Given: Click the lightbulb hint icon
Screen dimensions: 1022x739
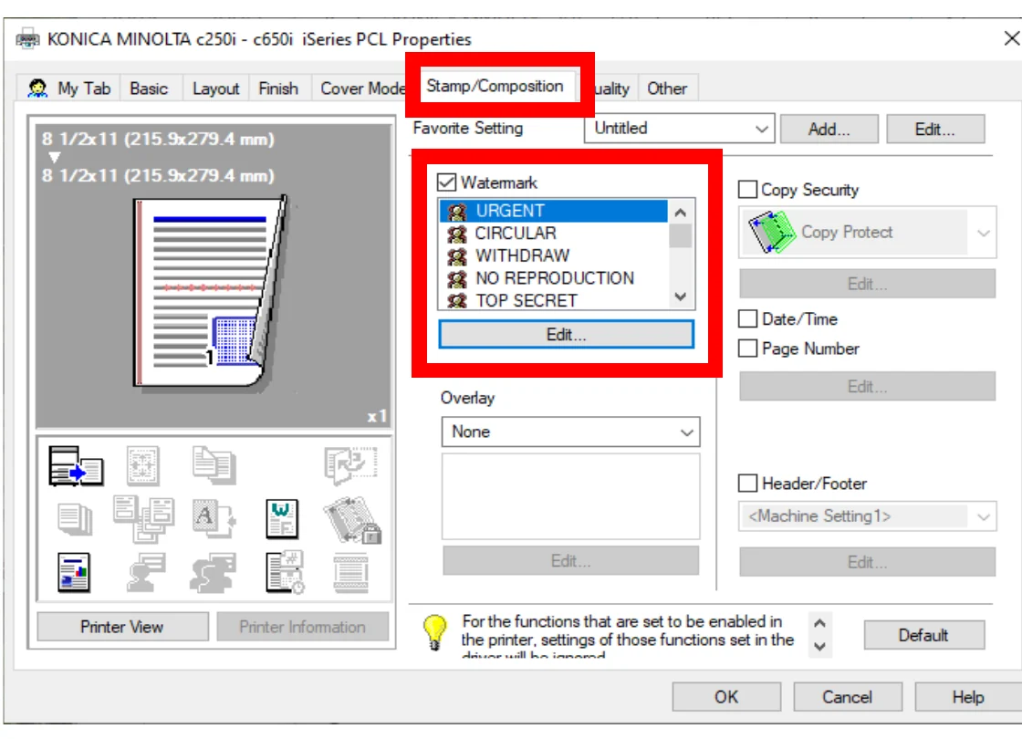Looking at the screenshot, I should (434, 631).
